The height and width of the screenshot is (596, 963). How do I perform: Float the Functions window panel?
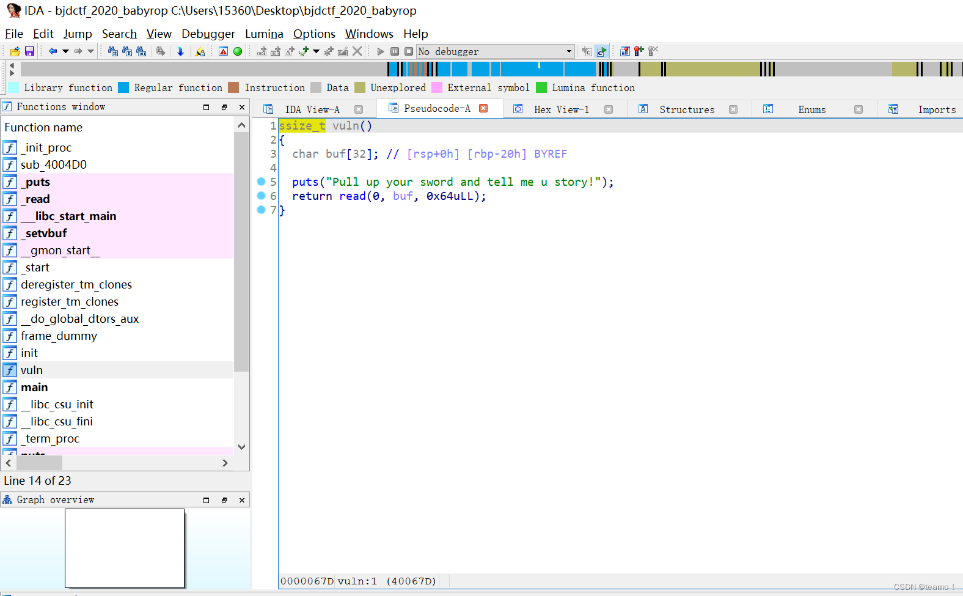coord(224,107)
